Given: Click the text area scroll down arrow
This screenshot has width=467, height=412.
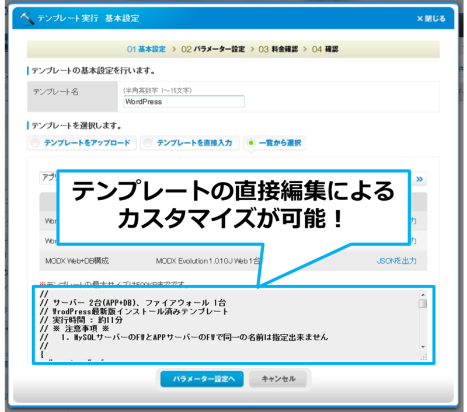Looking at the screenshot, I should pyautogui.click(x=423, y=347).
